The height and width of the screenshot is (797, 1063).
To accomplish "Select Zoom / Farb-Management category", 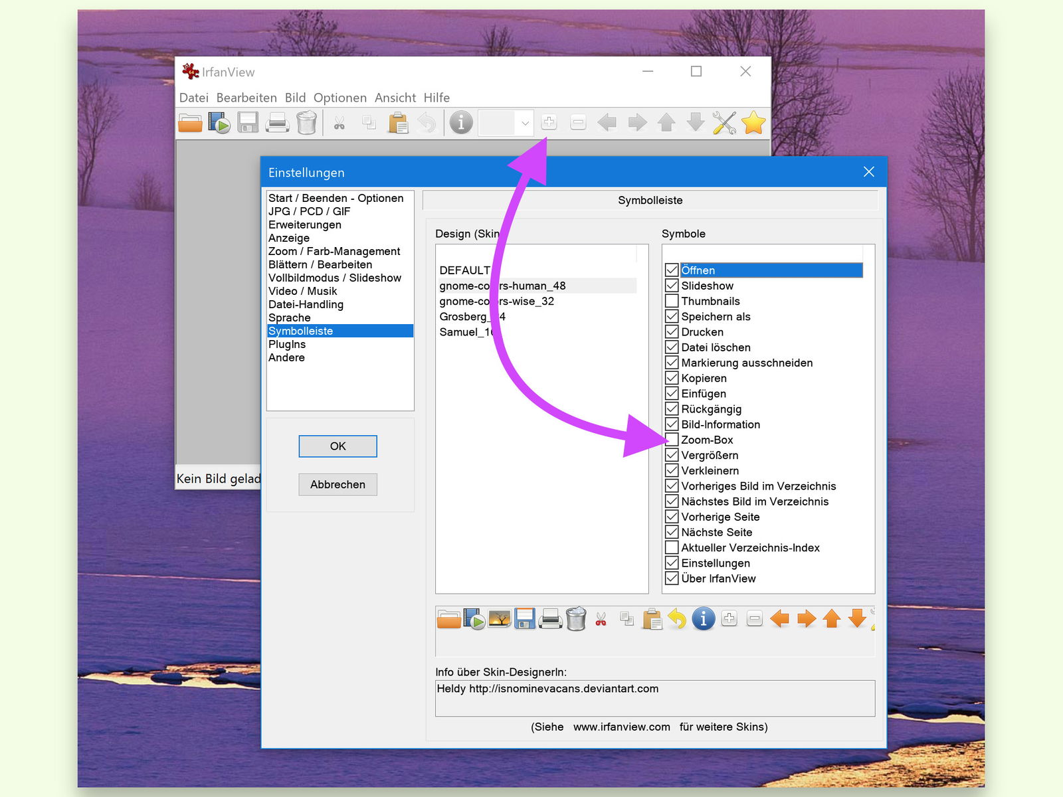I will (x=334, y=251).
